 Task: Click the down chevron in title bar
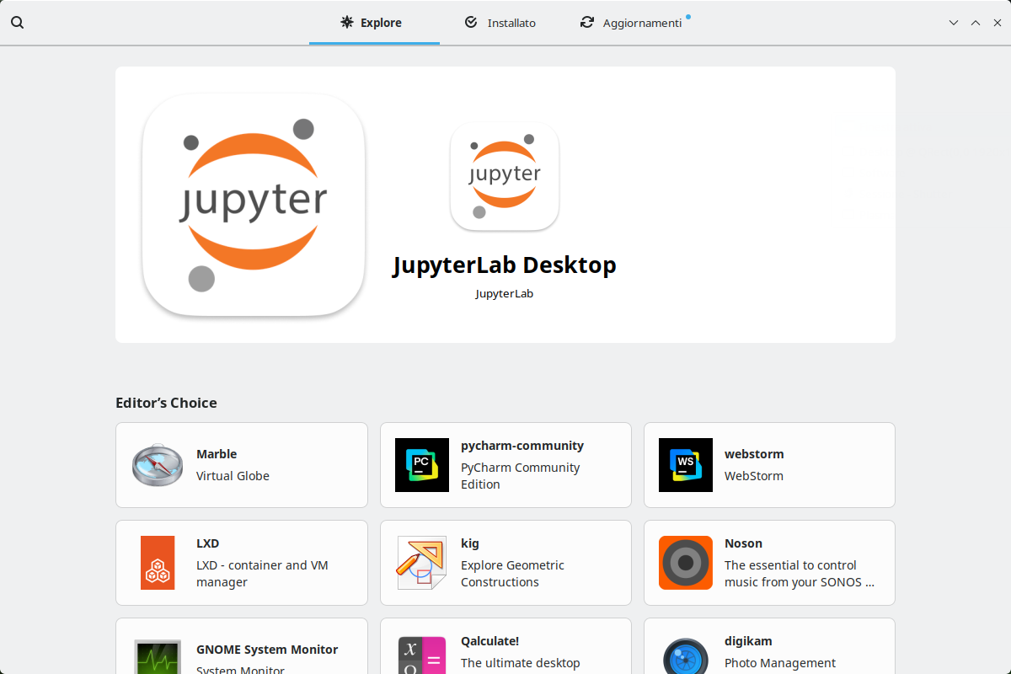[x=954, y=23]
